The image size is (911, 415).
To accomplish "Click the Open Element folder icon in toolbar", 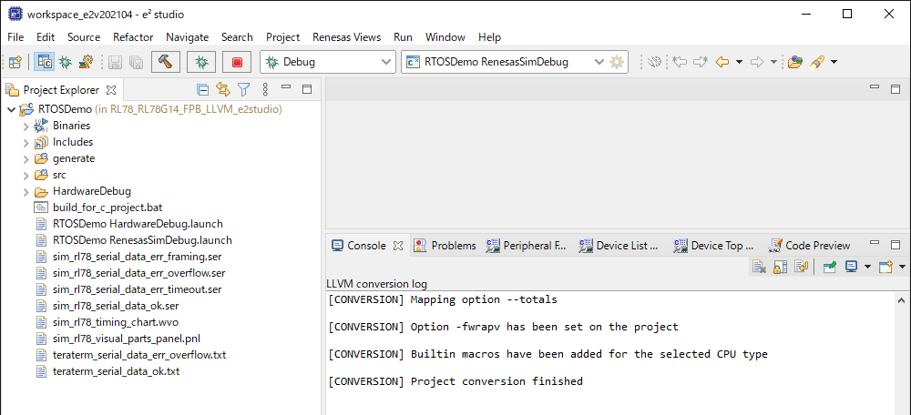I will [794, 62].
